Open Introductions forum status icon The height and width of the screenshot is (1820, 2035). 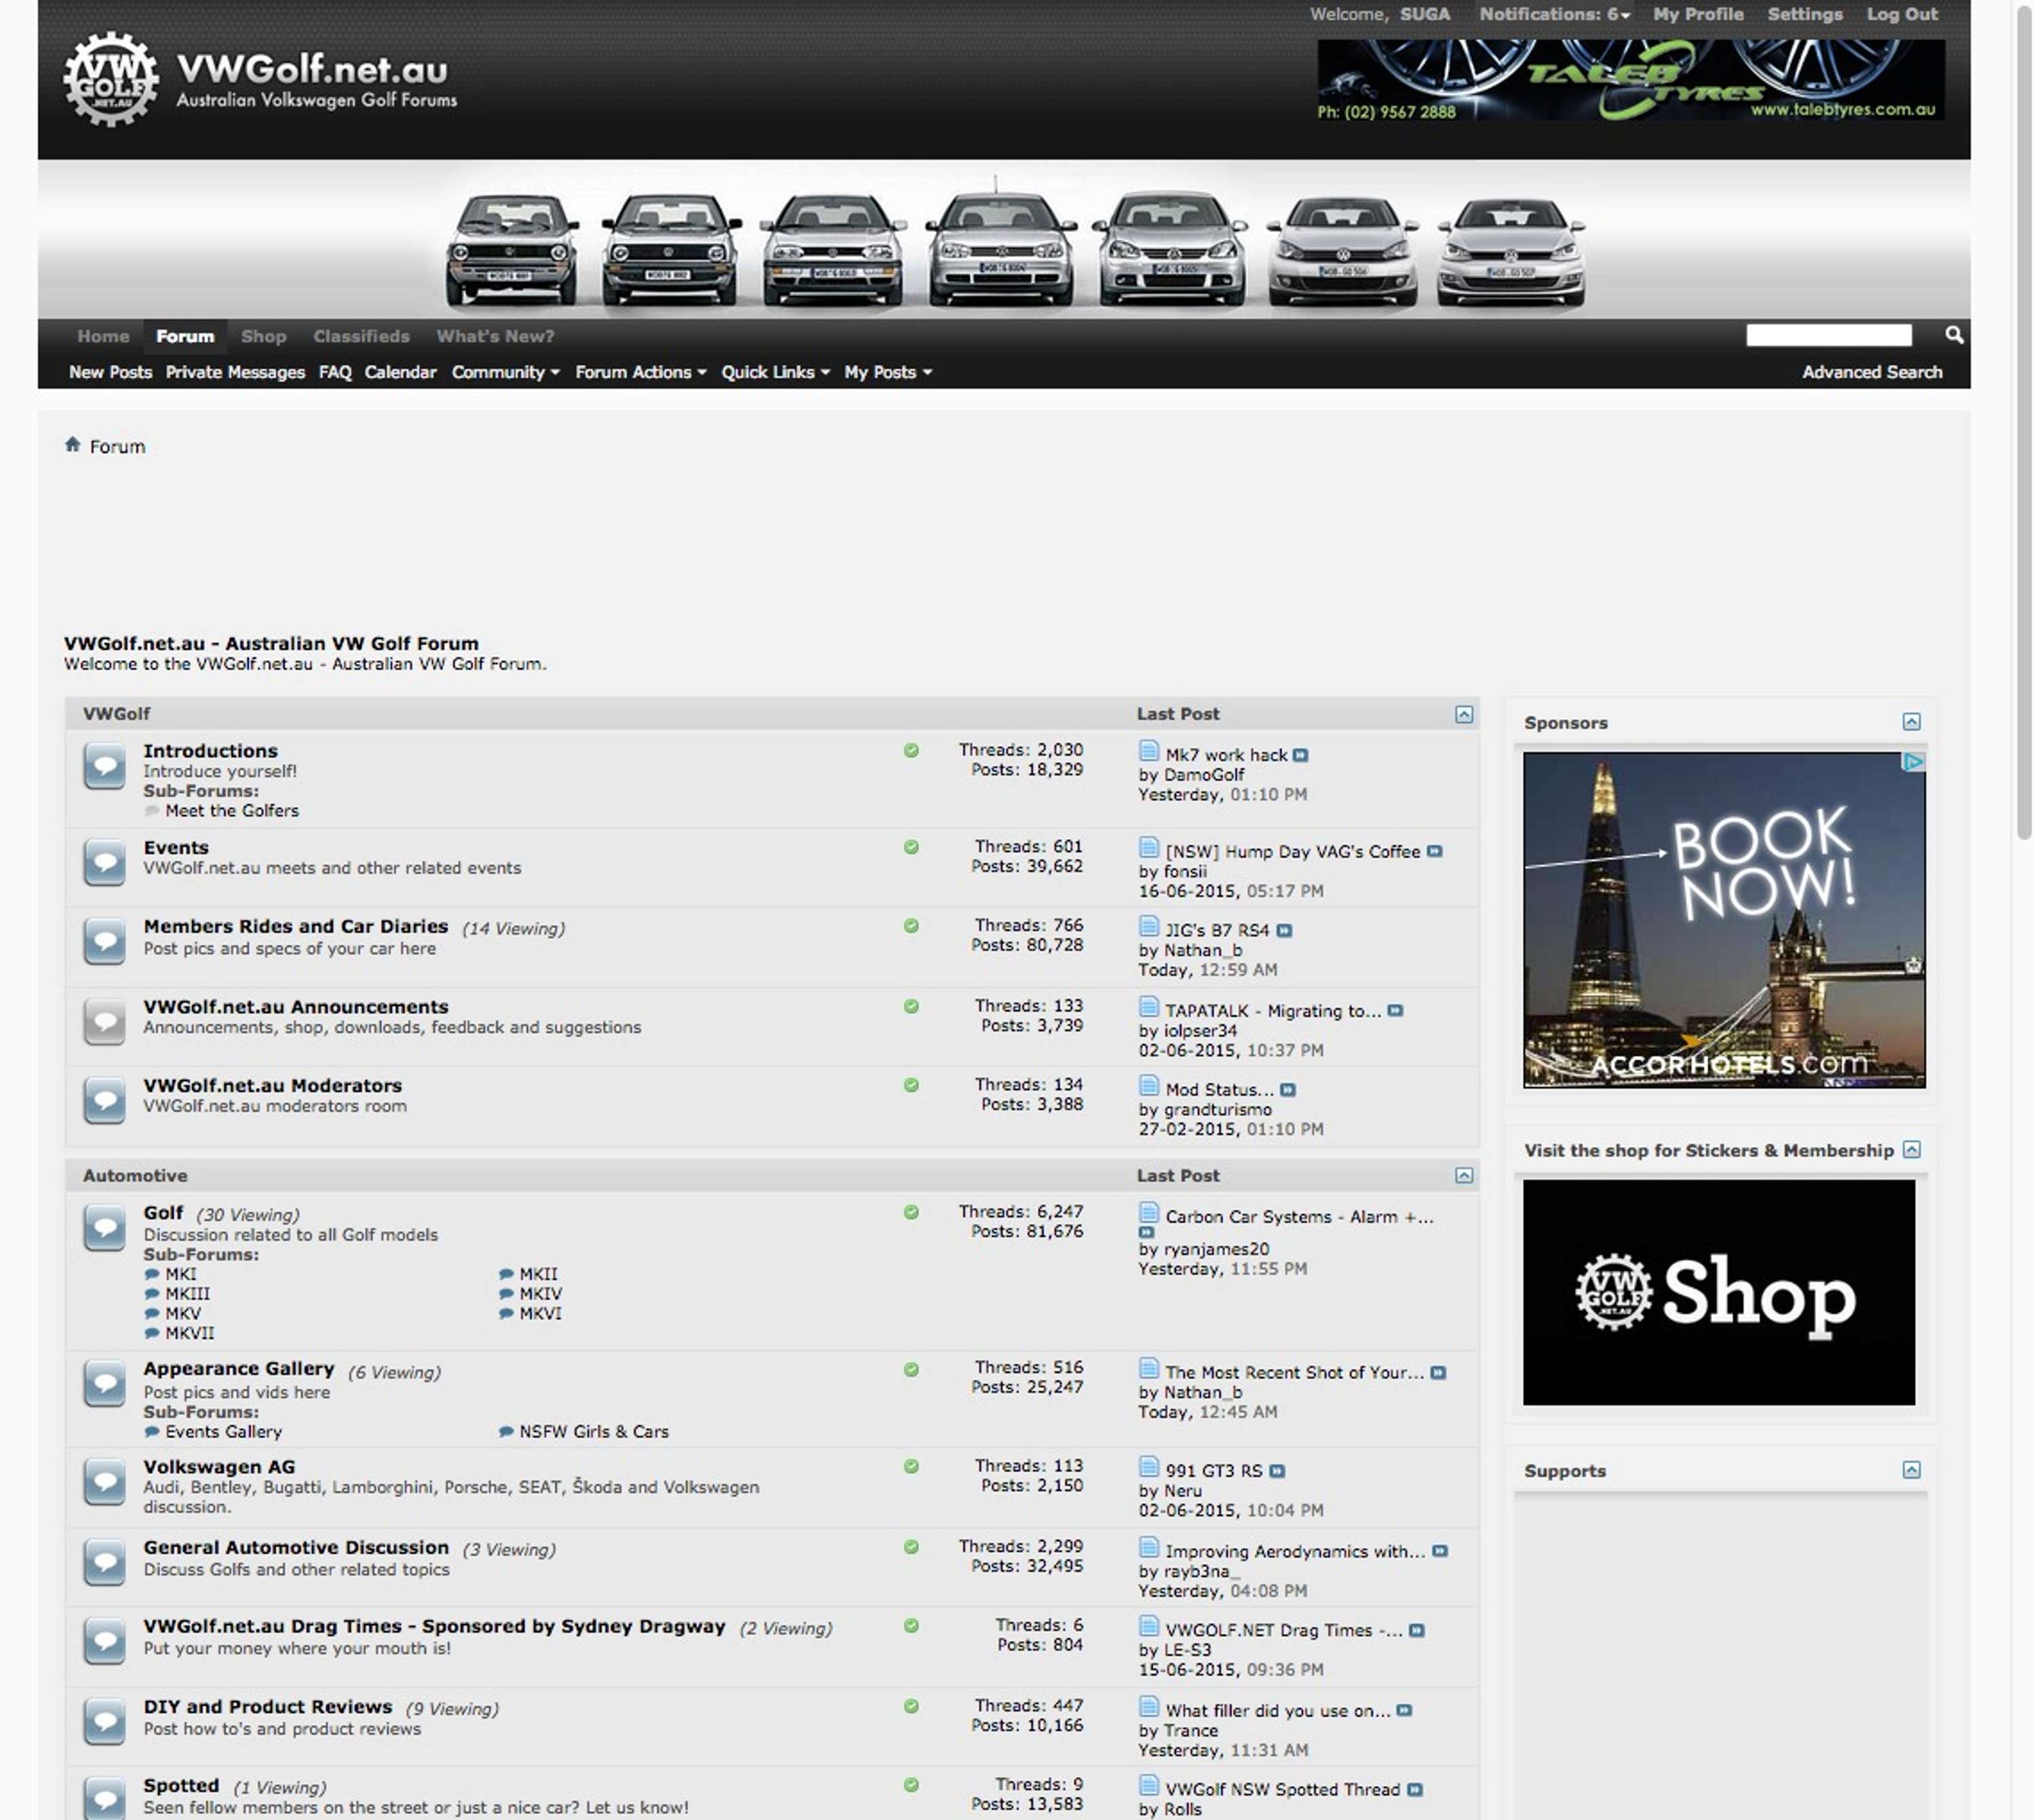(104, 767)
